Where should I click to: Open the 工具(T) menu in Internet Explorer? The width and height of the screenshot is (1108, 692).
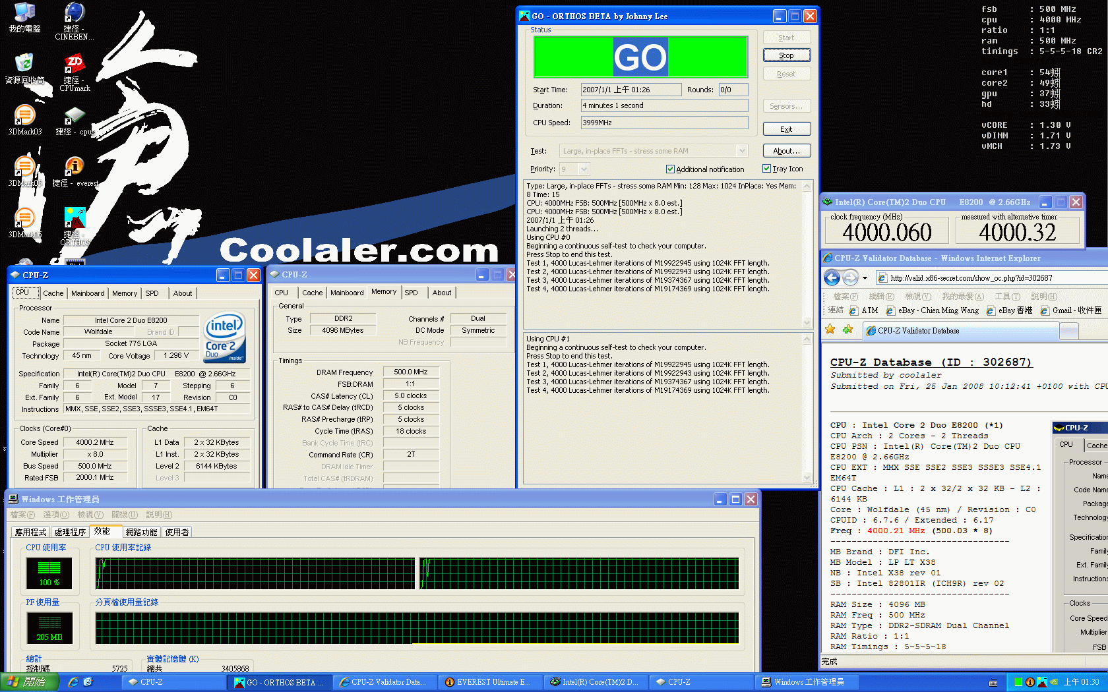click(x=1008, y=297)
